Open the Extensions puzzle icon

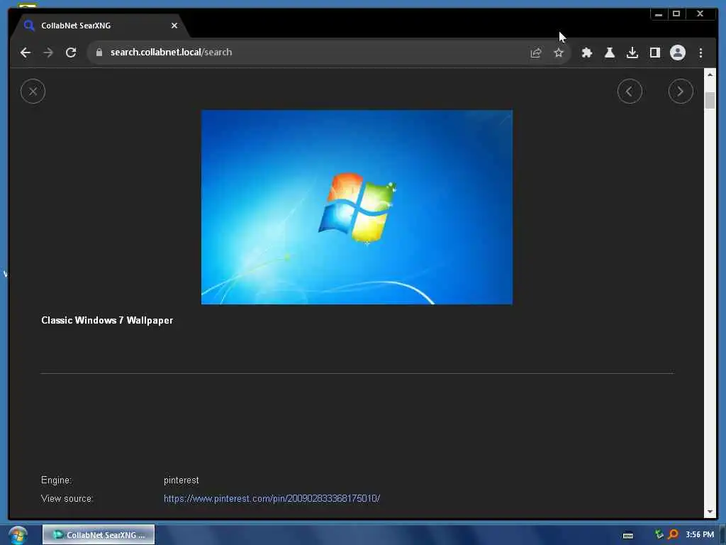[x=586, y=53]
